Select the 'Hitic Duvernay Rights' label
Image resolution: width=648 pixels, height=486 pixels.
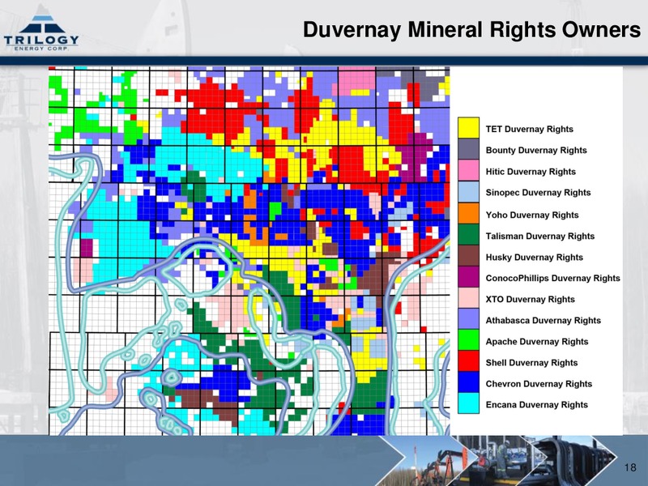(x=531, y=172)
